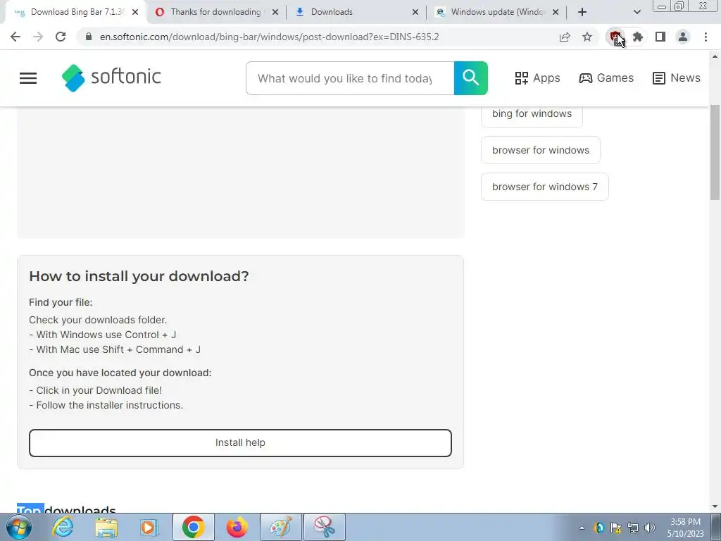Screen dimensions: 721x541
Task: Launch Internet Explorer from taskbar
Action: 63,527
